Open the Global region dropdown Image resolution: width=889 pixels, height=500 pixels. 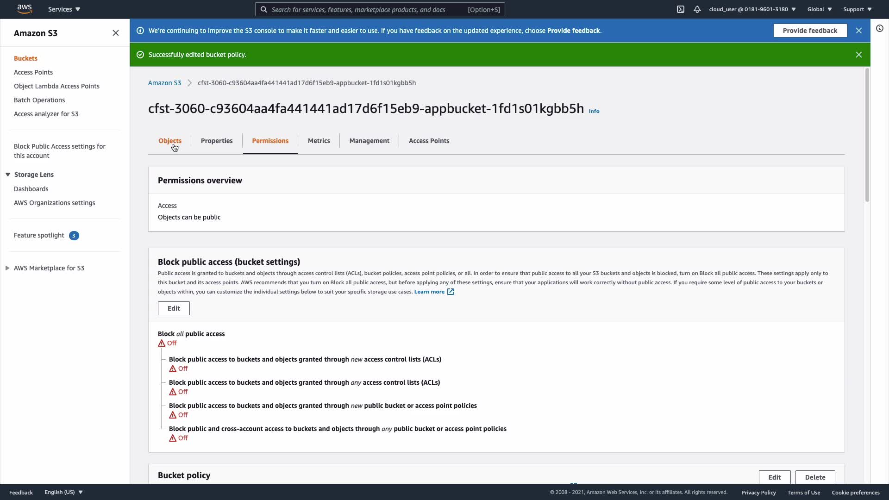pos(819,9)
